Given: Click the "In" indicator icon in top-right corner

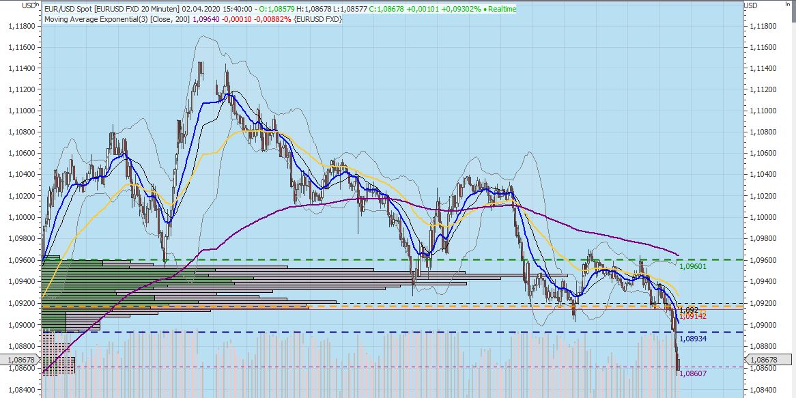Looking at the screenshot, I should pos(789,3).
